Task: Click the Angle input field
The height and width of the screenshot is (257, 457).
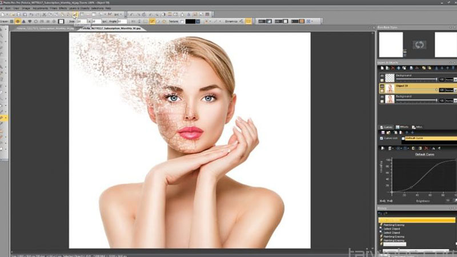Action: coord(122,21)
